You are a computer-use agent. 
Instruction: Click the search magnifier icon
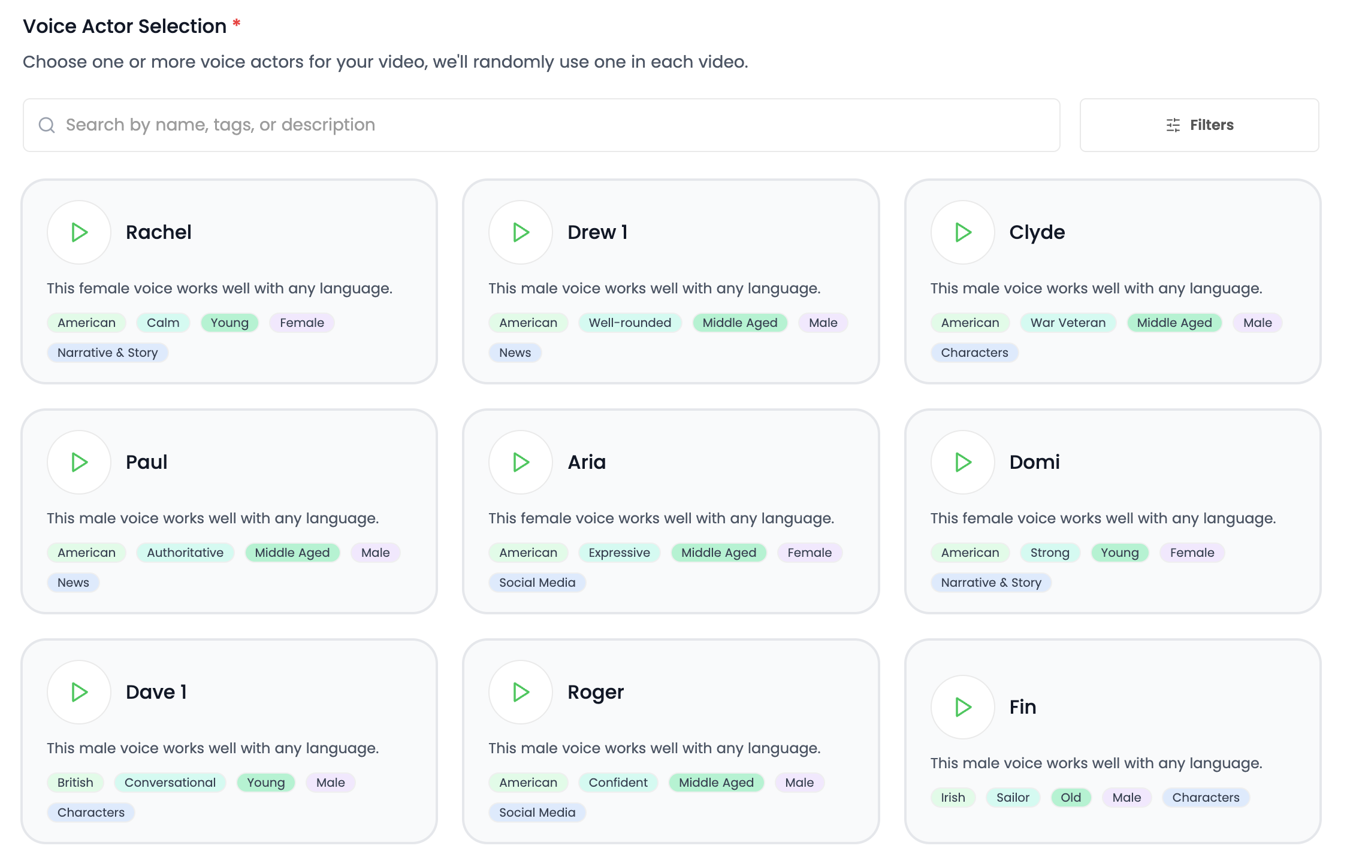point(47,125)
